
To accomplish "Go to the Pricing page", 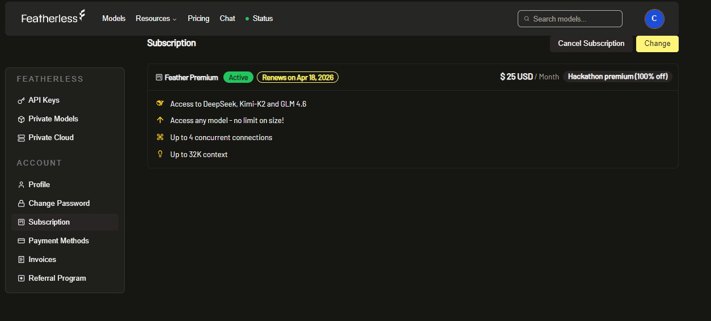I will click(x=198, y=19).
